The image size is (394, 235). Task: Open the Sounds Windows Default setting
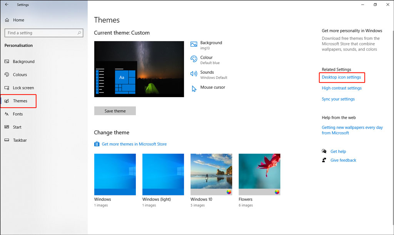(209, 74)
